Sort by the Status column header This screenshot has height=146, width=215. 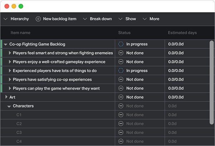click(x=124, y=33)
